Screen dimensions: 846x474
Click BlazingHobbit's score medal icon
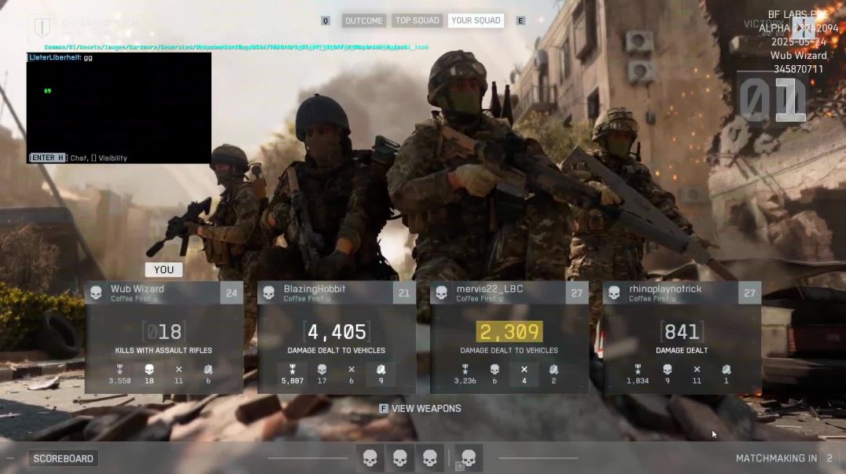click(x=292, y=370)
